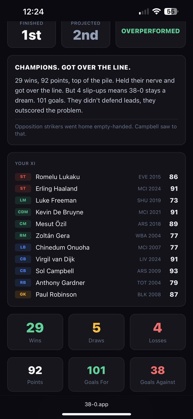The height and width of the screenshot is (419, 193).
Task: Tap the 5 Draws stat card
Action: 96,332
